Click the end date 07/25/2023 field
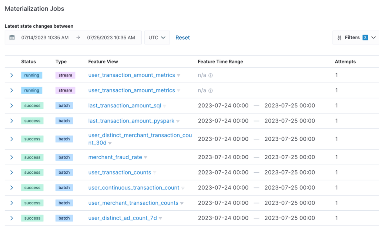 point(111,37)
